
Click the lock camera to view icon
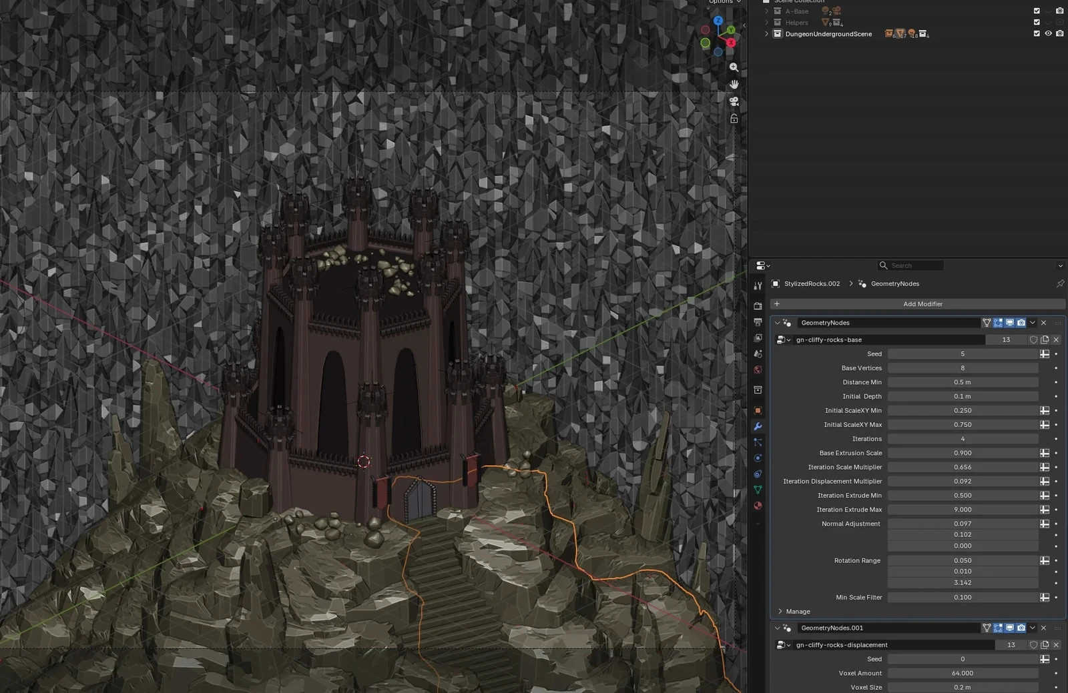(x=734, y=119)
